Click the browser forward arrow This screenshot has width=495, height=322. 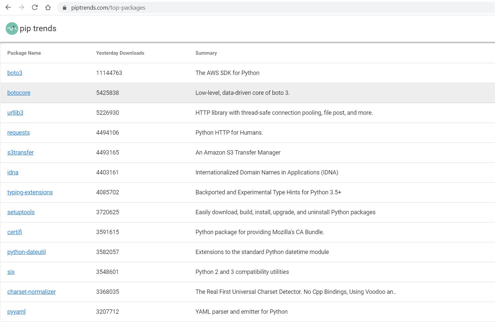click(x=22, y=7)
